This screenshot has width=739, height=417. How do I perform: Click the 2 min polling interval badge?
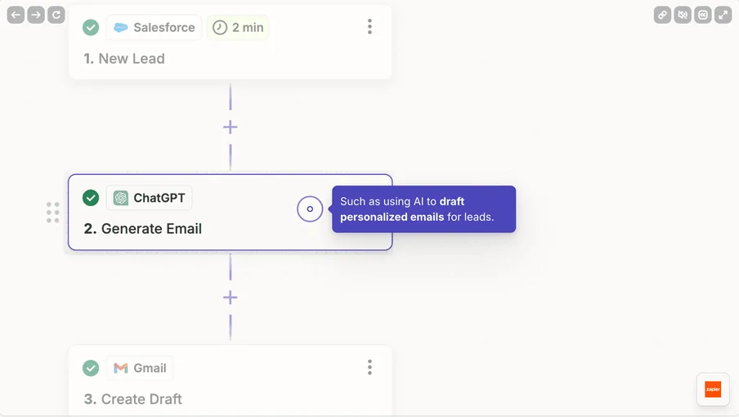(x=238, y=27)
